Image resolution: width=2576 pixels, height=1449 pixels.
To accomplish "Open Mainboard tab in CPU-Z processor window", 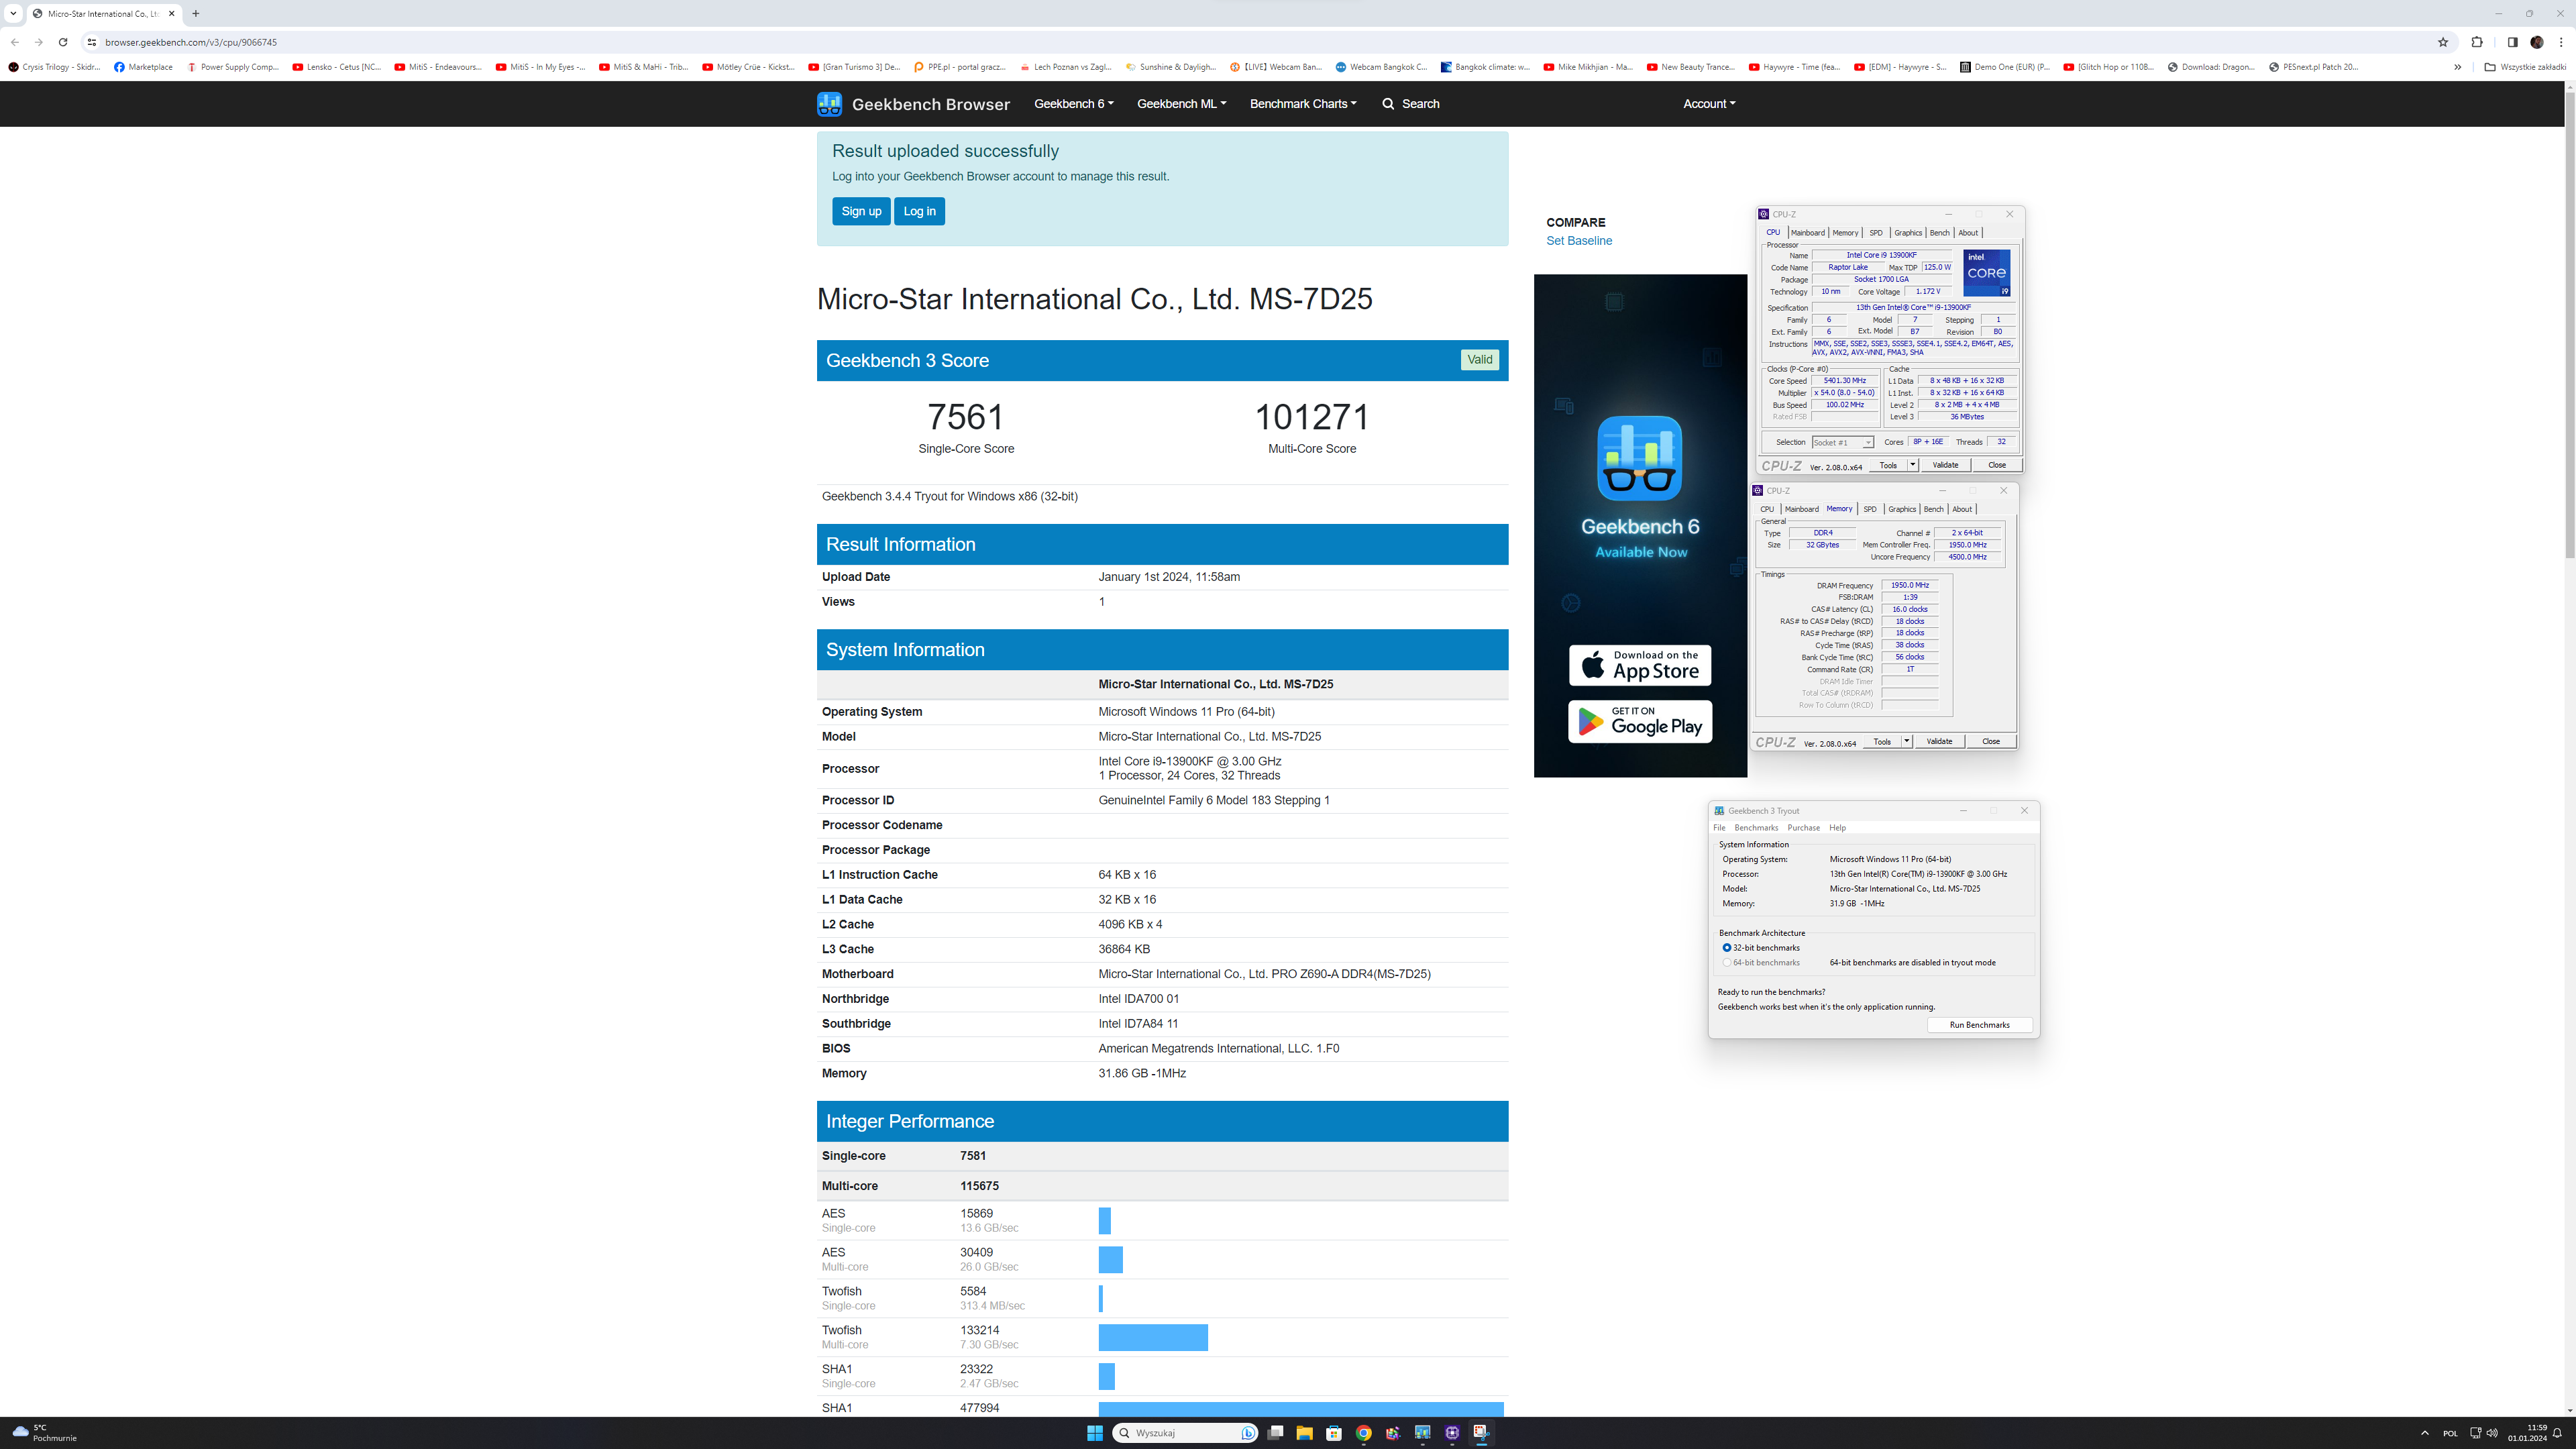I will [x=1808, y=233].
